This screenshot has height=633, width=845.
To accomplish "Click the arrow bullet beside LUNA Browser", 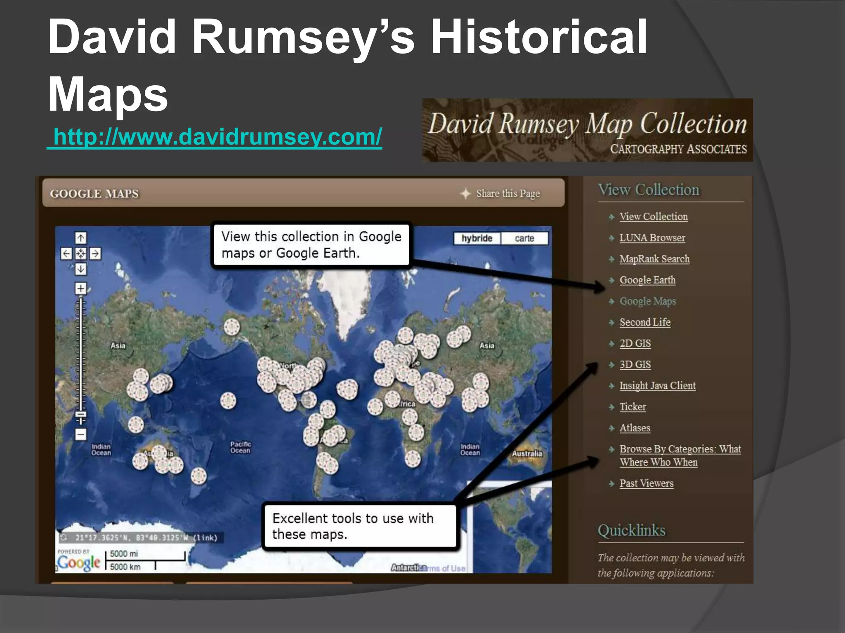I will point(611,238).
